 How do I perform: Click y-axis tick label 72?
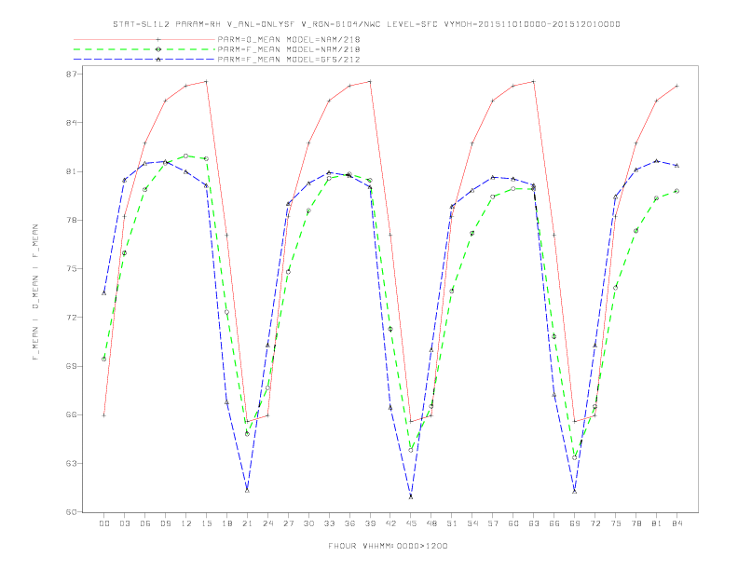point(72,318)
